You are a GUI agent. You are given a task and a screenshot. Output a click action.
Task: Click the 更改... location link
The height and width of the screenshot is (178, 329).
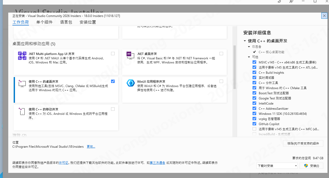(x=91, y=147)
